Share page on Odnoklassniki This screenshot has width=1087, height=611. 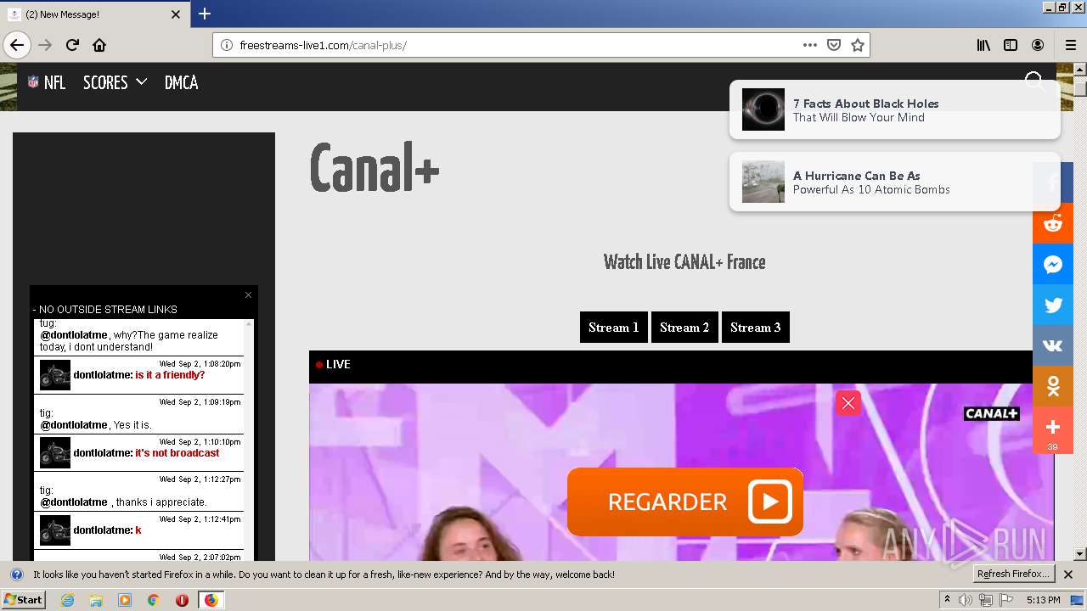pos(1053,386)
